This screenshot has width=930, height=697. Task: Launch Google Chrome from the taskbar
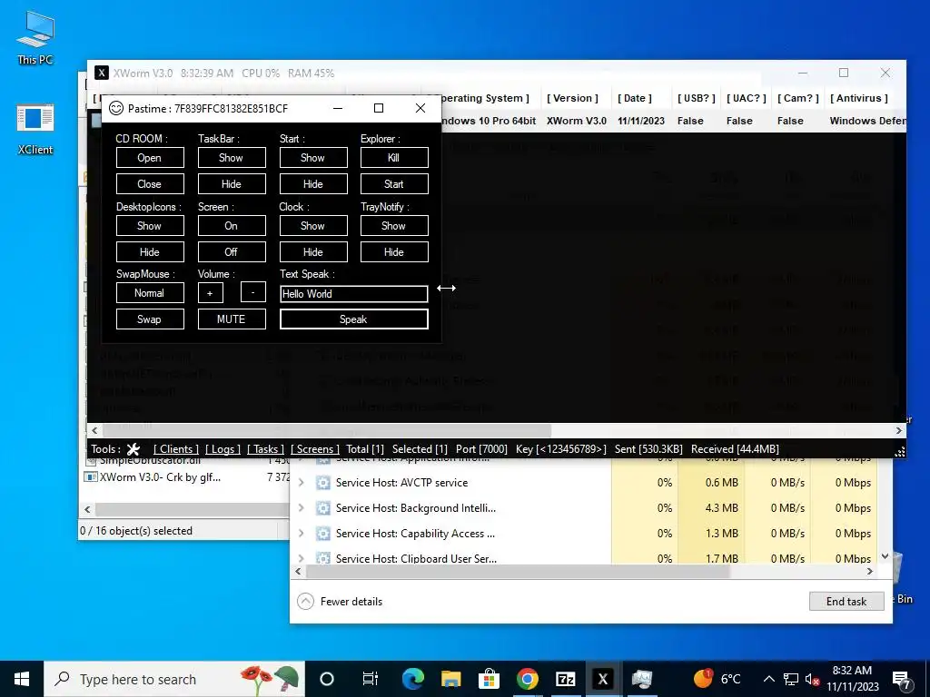tap(527, 679)
